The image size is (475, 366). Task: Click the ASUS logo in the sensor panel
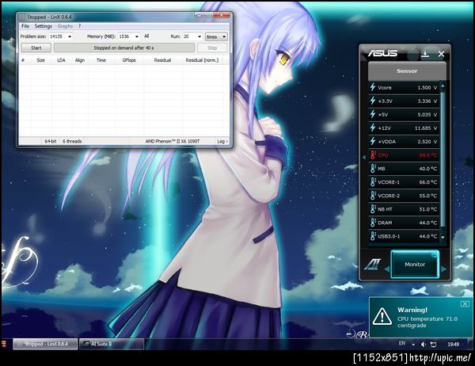382,53
